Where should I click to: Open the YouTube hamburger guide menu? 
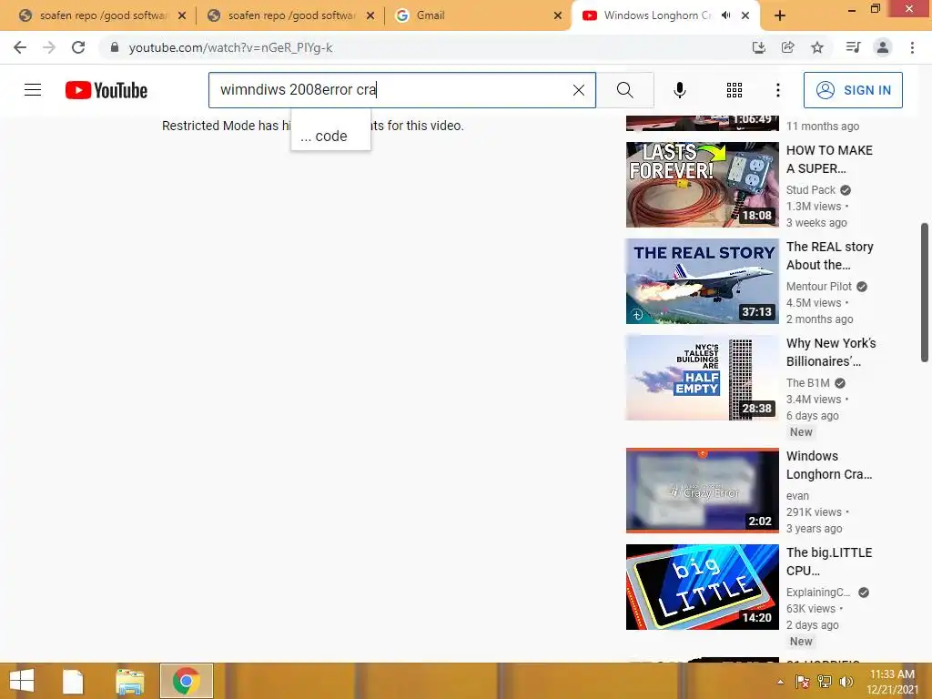click(x=33, y=90)
